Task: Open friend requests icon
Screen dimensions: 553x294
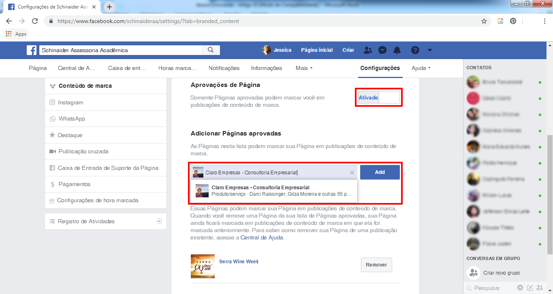Action: click(368, 50)
